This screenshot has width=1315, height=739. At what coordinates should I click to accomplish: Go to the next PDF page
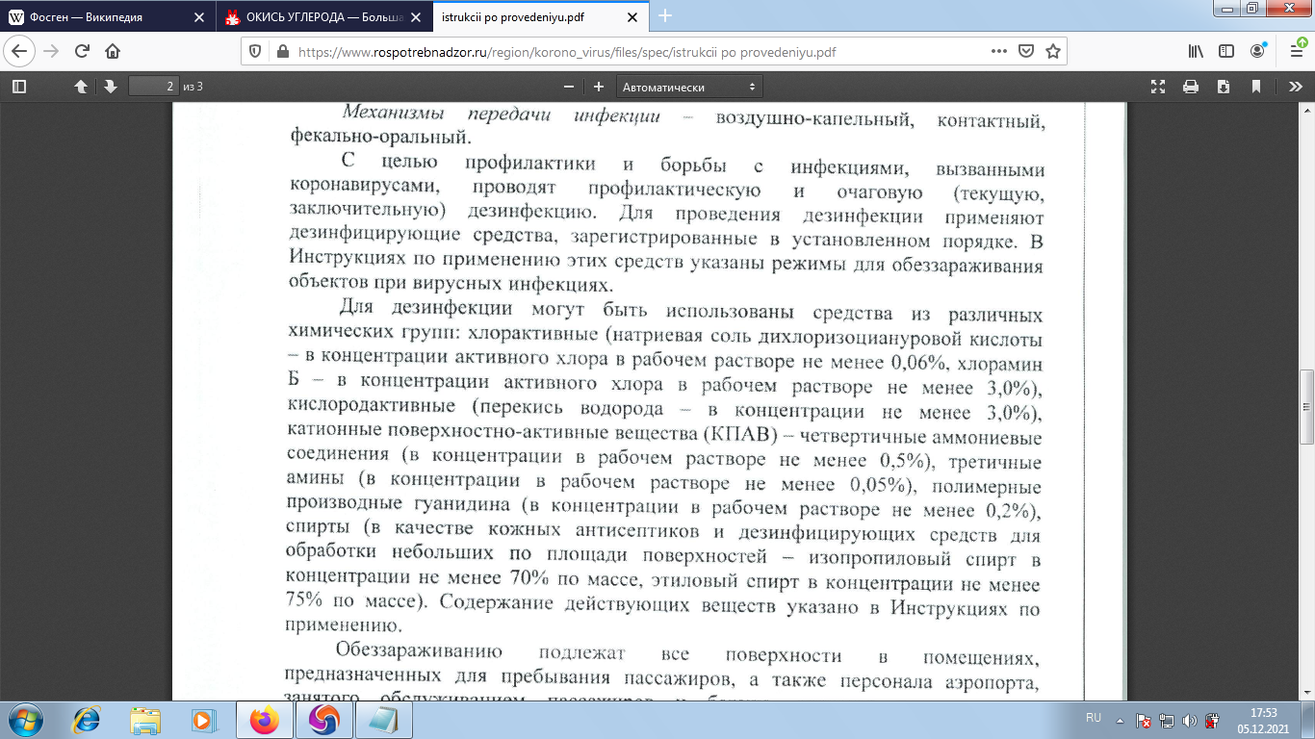113,86
